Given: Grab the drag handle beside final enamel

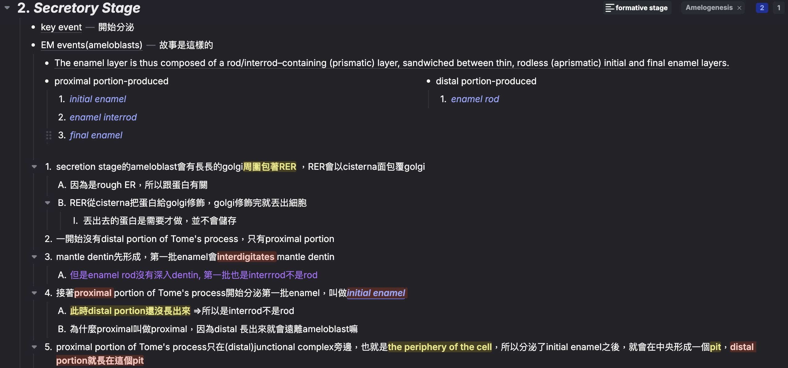Looking at the screenshot, I should tap(48, 135).
